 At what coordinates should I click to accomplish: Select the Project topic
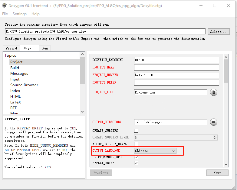point(44,62)
